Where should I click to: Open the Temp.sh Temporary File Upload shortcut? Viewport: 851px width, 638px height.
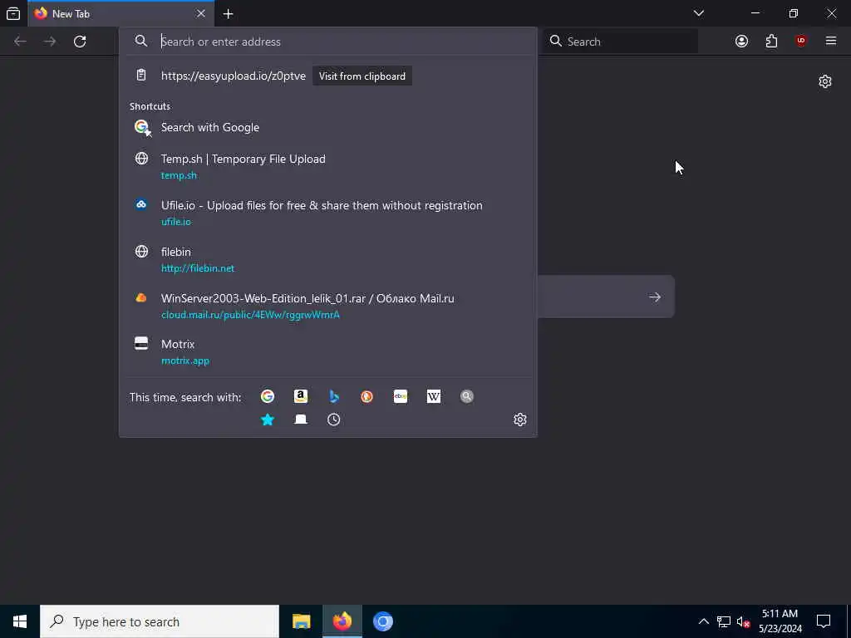pyautogui.click(x=327, y=166)
